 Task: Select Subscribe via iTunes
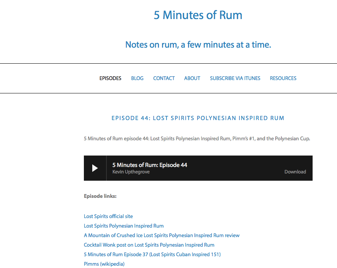tap(235, 78)
